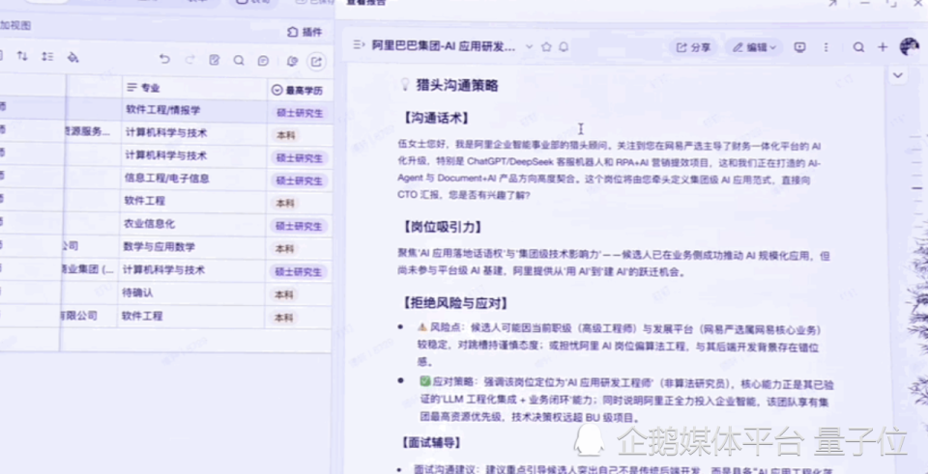Click the 猎头沟通策略 heading
Screen dimensions: 928x474
(457, 86)
